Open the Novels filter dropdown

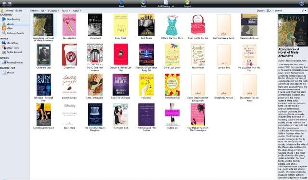[x=65, y=11]
